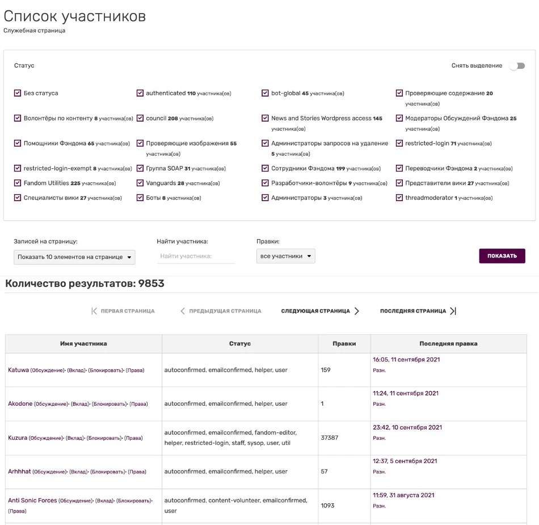Image resolution: width=539 pixels, height=525 pixels.
Task: Uncheck the 'threadmoderator' status checkbox
Action: (x=399, y=198)
